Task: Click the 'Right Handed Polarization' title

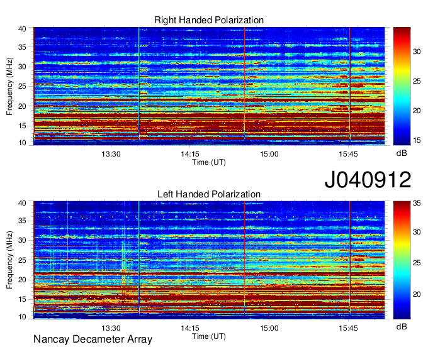Action: click(209, 20)
